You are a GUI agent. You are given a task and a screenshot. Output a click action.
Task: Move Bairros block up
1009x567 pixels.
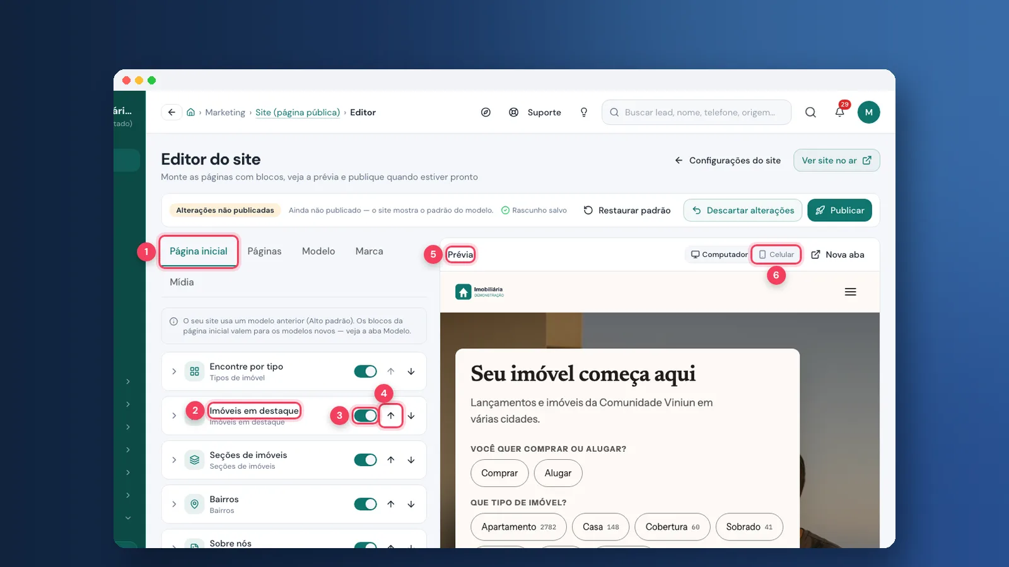pyautogui.click(x=391, y=504)
